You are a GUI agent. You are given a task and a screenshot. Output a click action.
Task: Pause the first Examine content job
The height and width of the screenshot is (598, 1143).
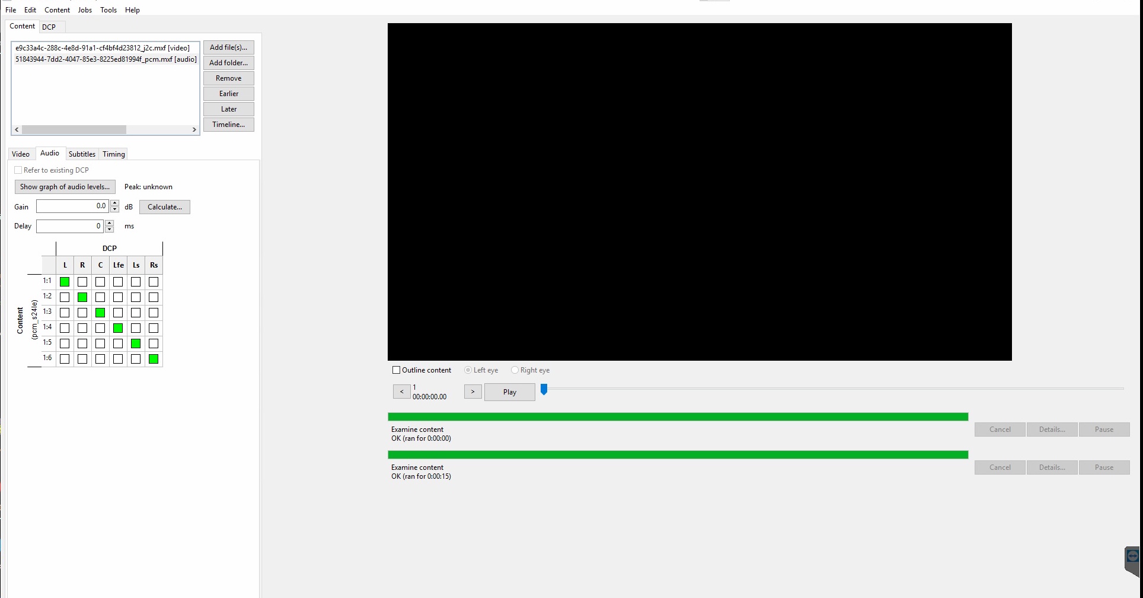tap(1104, 430)
